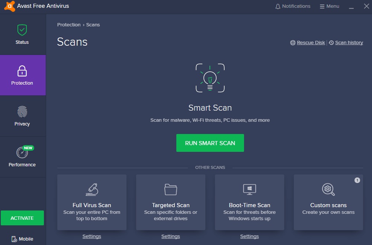Click the Custom scans count badge
This screenshot has width=372, height=245.
point(357,180)
